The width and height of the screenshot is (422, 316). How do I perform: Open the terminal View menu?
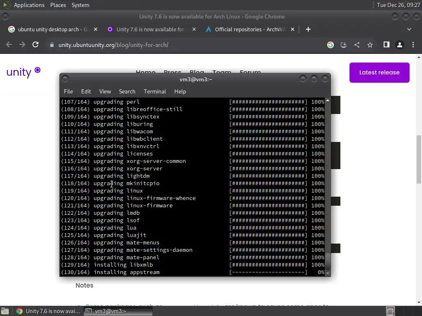pos(105,91)
